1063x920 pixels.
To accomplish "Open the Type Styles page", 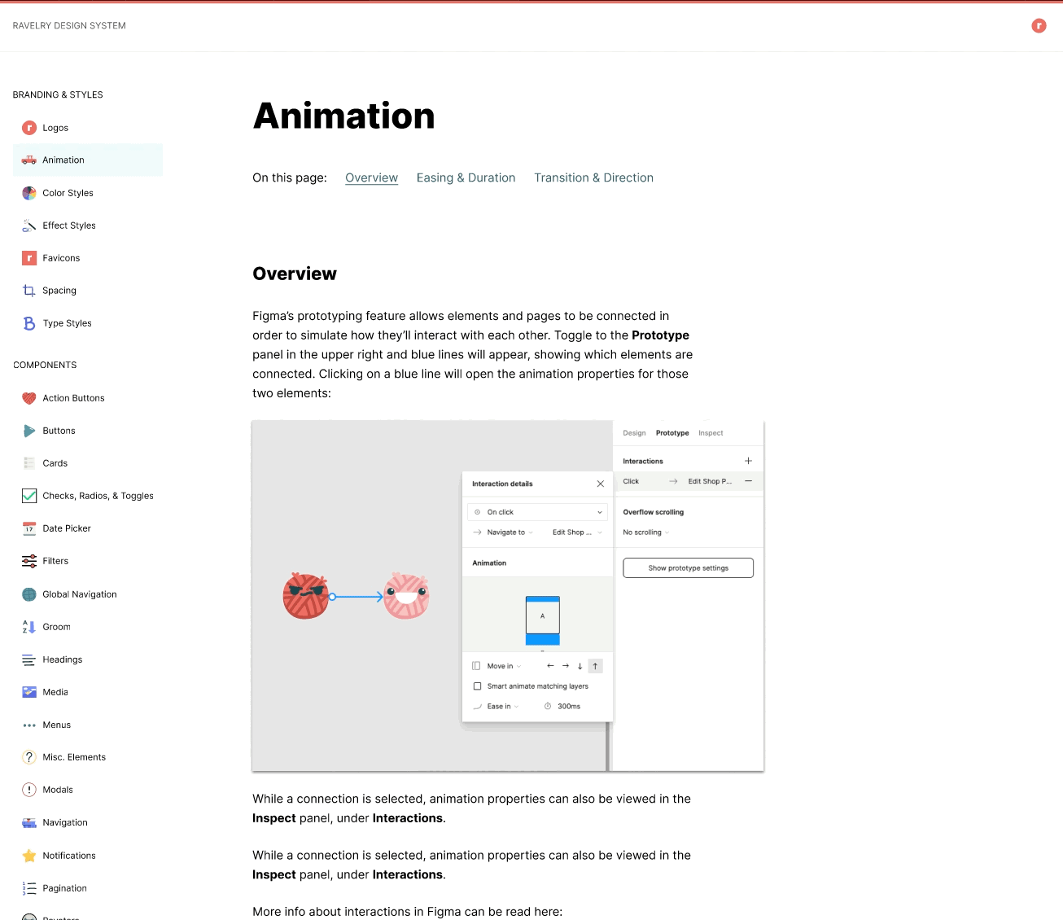I will 67,323.
